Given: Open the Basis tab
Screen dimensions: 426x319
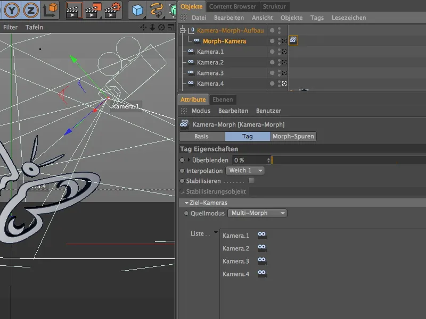Looking at the screenshot, I should coord(202,136).
